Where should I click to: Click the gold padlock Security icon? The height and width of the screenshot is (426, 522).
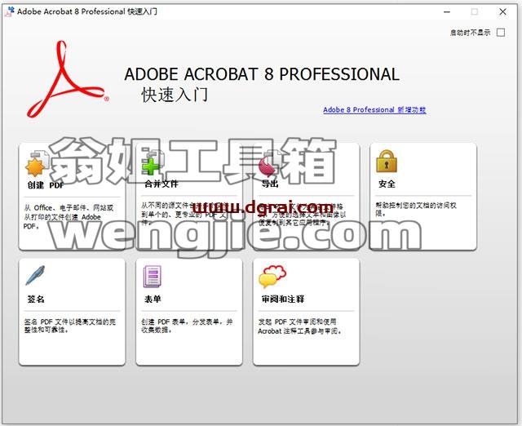pos(387,162)
